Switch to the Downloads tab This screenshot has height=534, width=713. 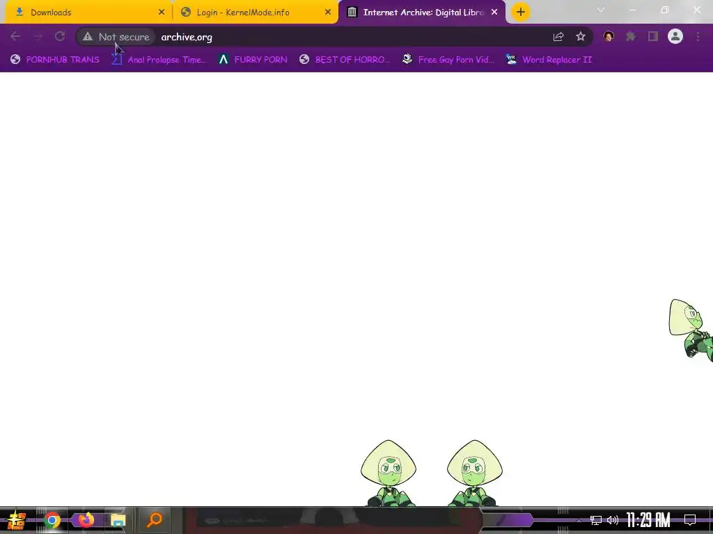coord(88,13)
